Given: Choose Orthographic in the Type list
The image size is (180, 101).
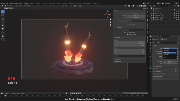Looking at the screenshot, I should point(170,53).
